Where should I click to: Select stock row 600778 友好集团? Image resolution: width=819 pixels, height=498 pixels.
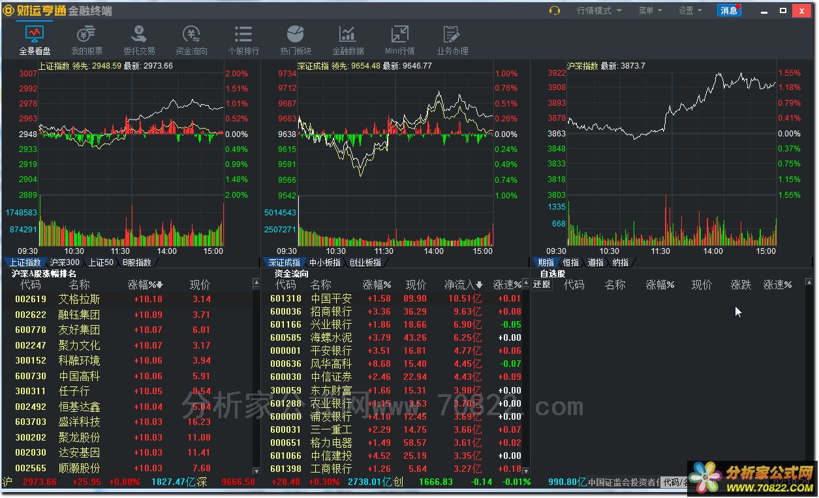[x=127, y=330]
